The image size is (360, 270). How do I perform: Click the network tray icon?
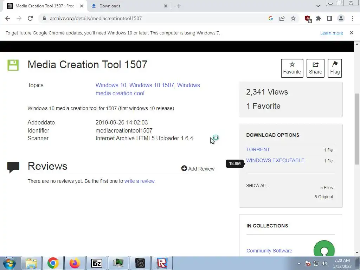click(316, 263)
